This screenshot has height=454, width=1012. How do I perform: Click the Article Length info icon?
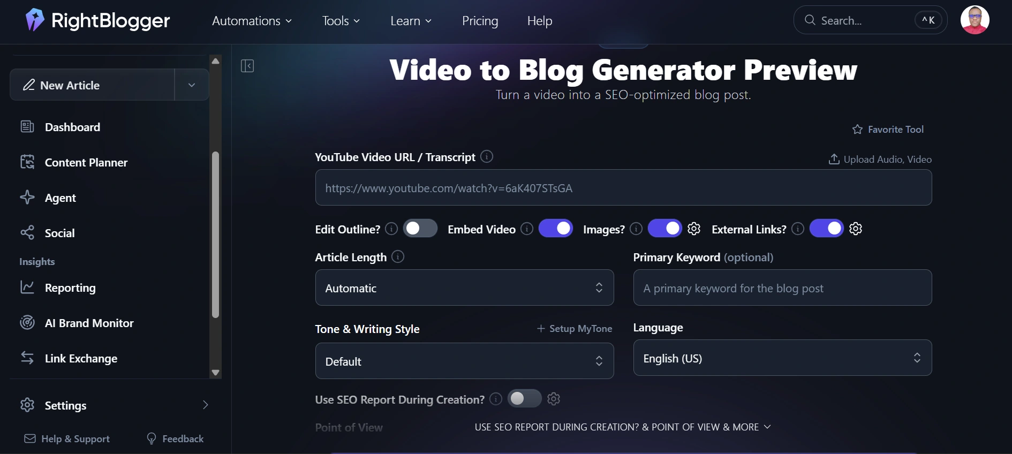click(398, 257)
